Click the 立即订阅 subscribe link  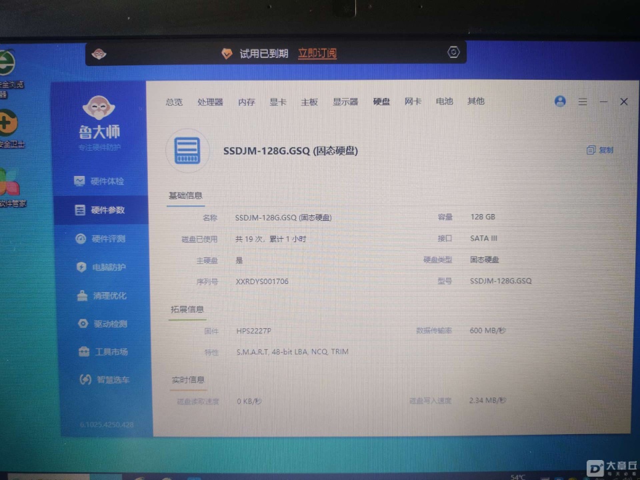(317, 53)
